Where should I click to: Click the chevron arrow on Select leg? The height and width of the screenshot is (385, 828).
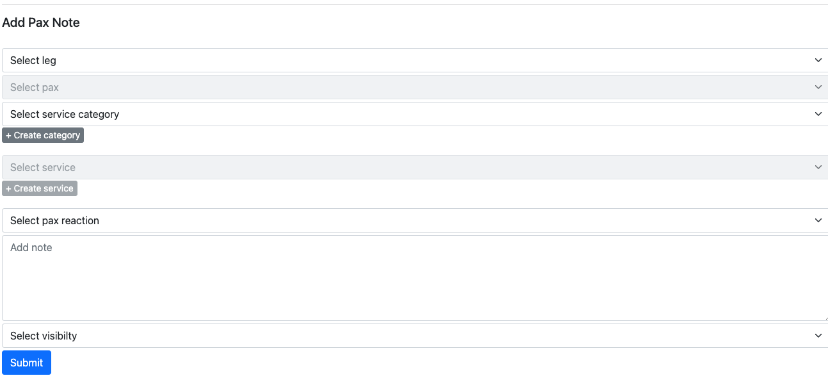pos(818,60)
